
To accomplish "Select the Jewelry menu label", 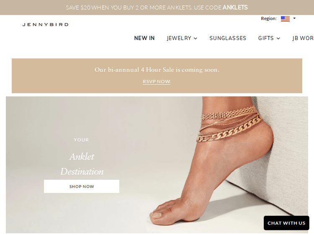I will click(179, 38).
